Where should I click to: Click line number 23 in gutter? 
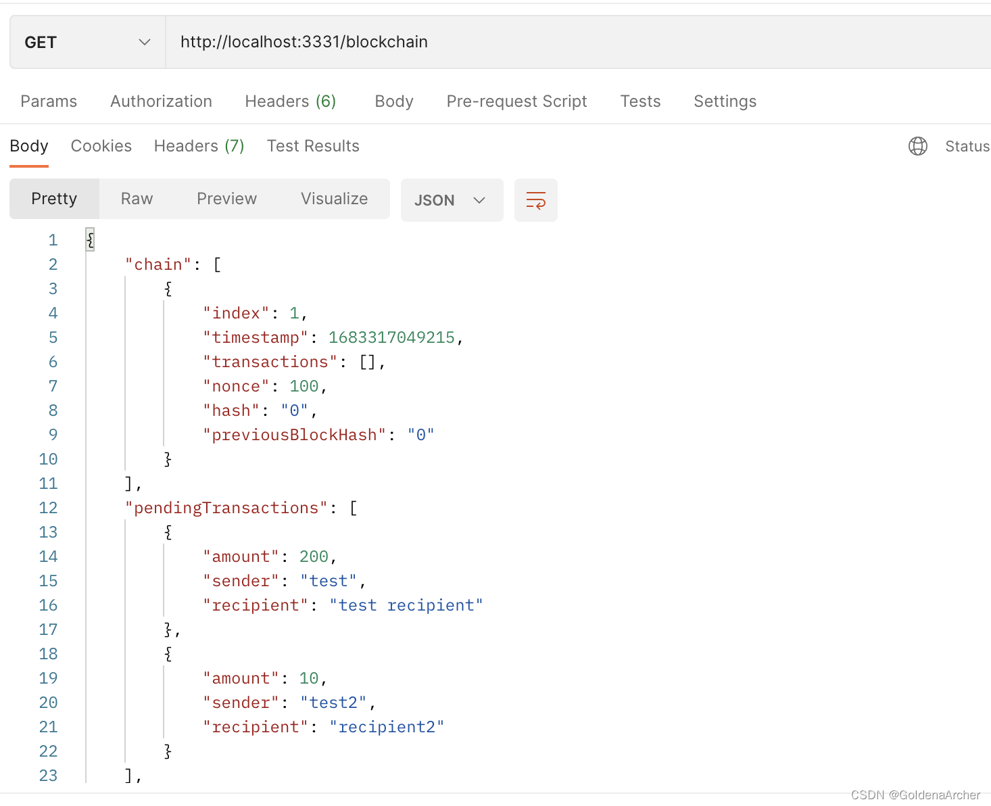(48, 776)
